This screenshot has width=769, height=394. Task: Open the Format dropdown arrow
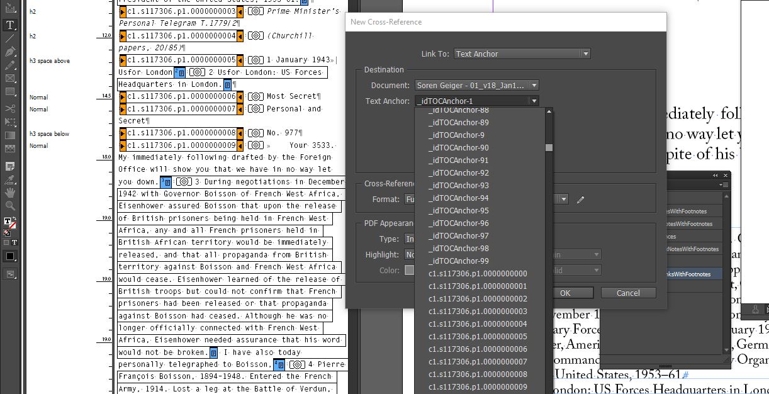click(564, 200)
